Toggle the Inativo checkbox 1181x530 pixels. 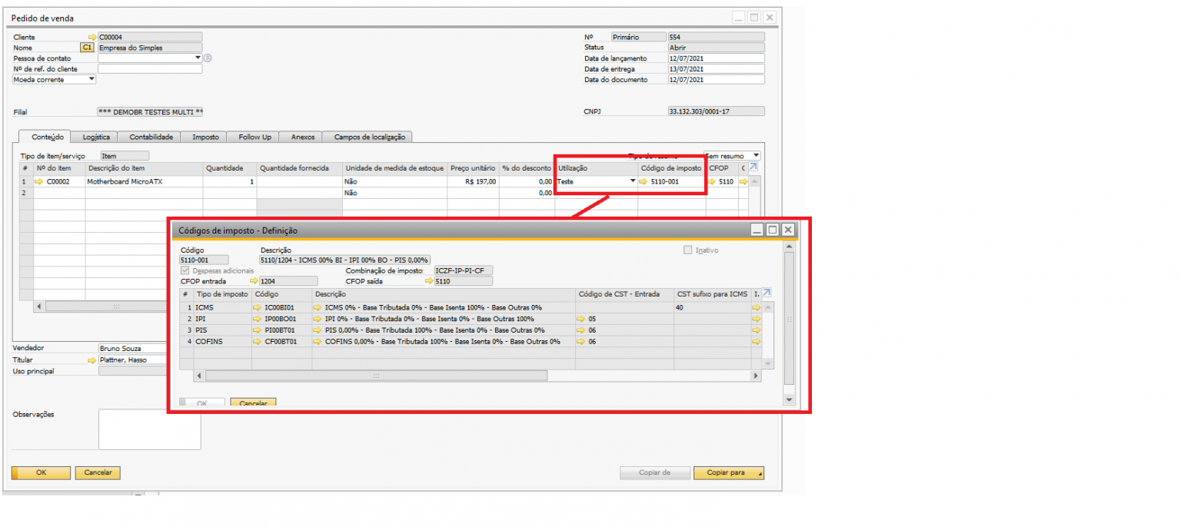coord(688,250)
